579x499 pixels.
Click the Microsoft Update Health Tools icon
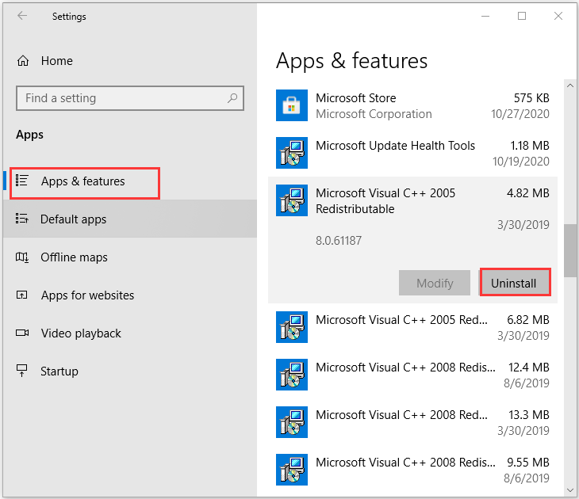292,153
